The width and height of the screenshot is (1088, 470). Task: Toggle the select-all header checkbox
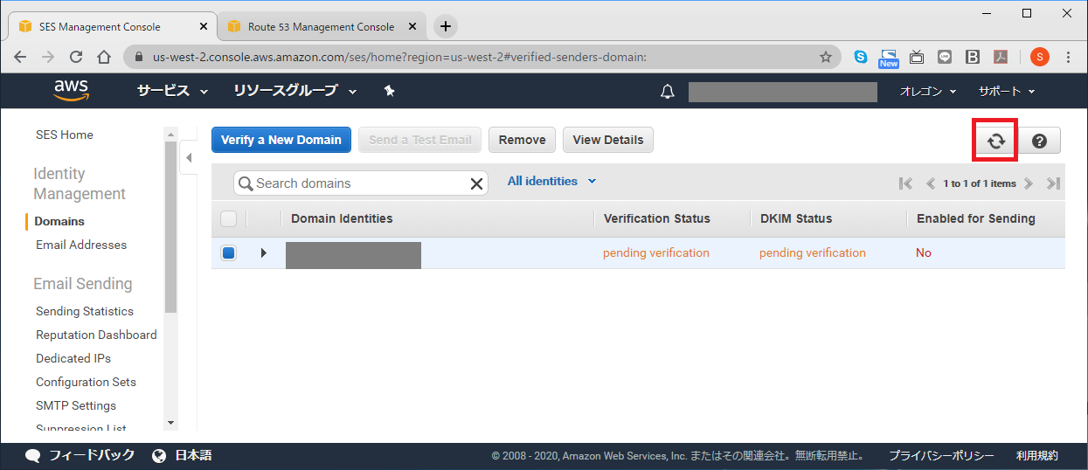pyautogui.click(x=228, y=218)
